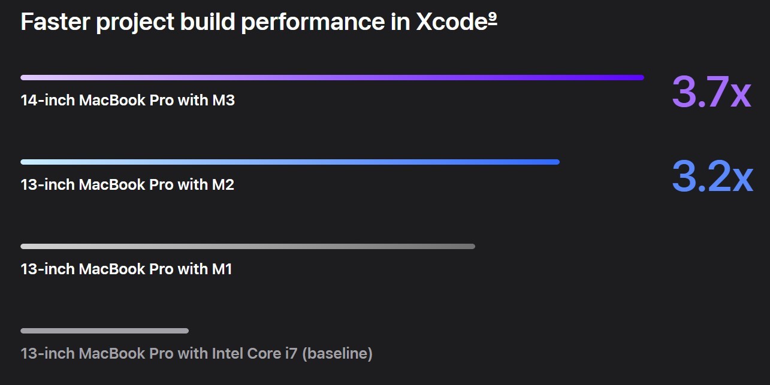Viewport: 770px width, 385px height.
Task: Select the large purple 3.7x value
Action: pos(711,93)
